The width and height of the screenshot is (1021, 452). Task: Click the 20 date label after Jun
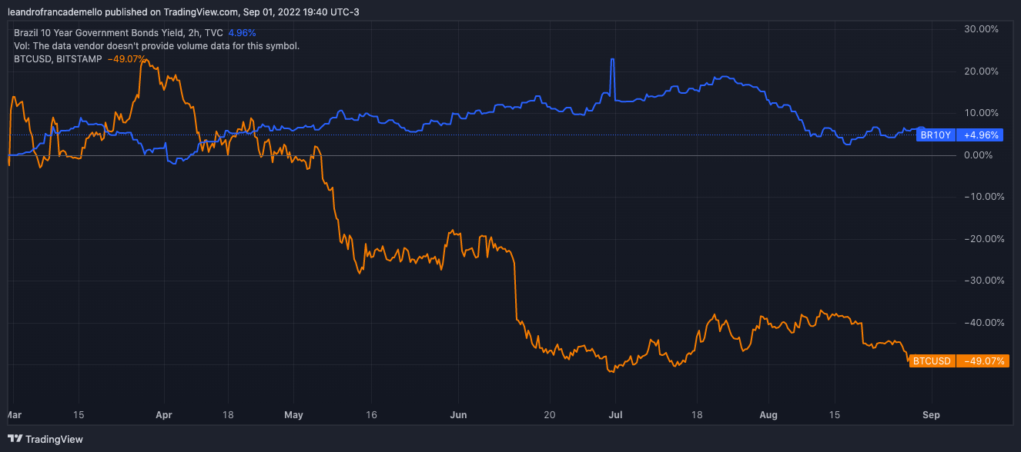click(x=549, y=415)
